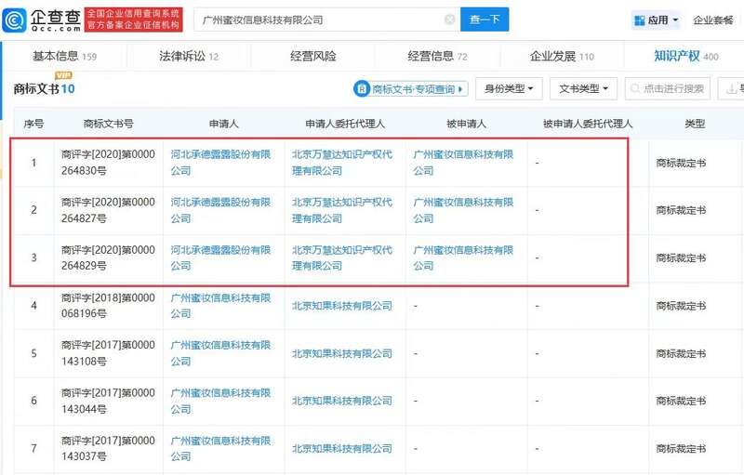
Task: Click the magnifier icon in 点击进行搜索
Action: tap(635, 88)
